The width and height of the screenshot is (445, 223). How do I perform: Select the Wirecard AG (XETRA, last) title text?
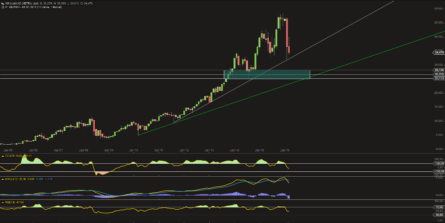[x=22, y=4]
